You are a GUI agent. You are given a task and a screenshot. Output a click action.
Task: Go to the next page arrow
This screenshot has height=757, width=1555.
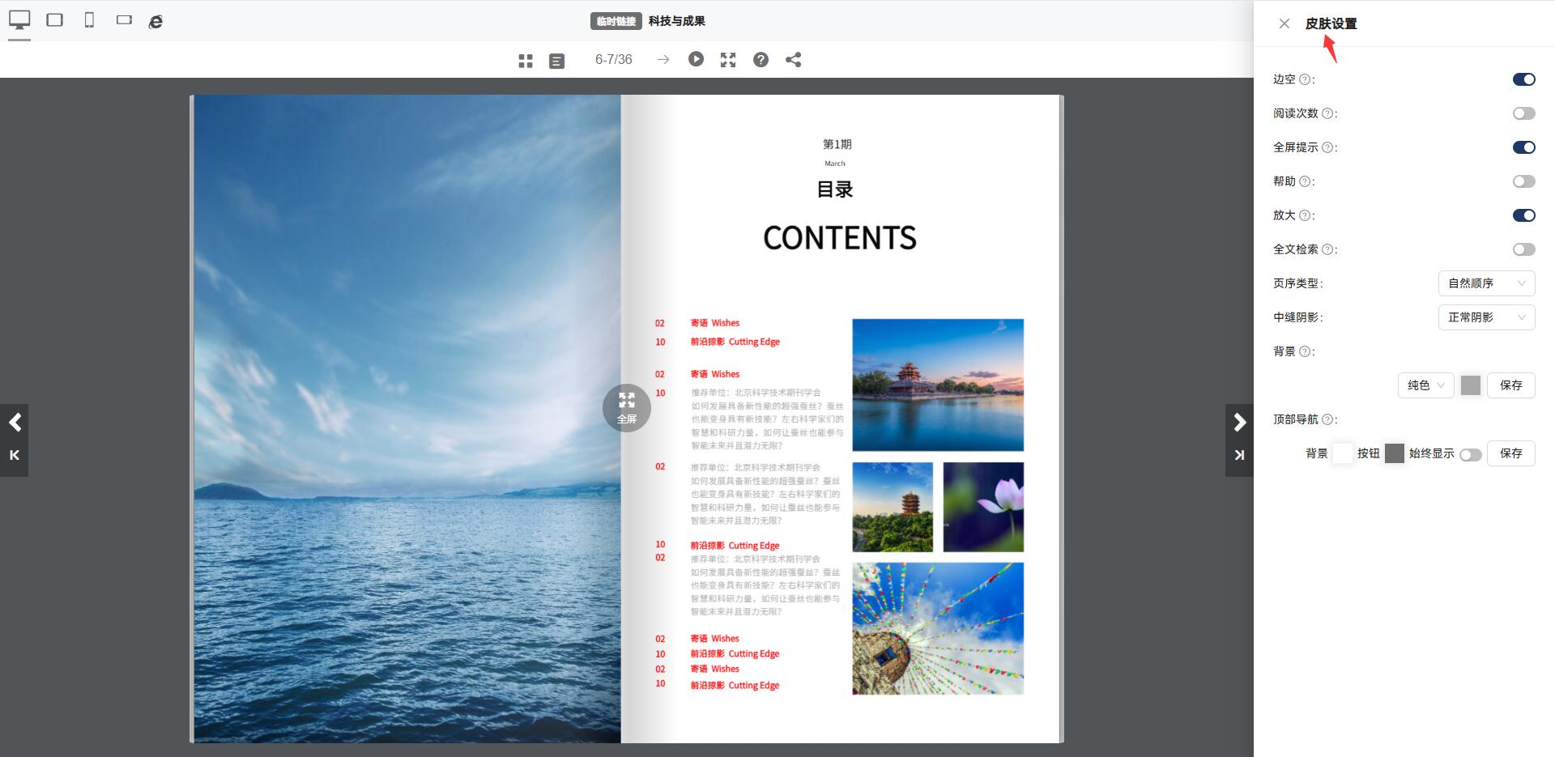1239,422
